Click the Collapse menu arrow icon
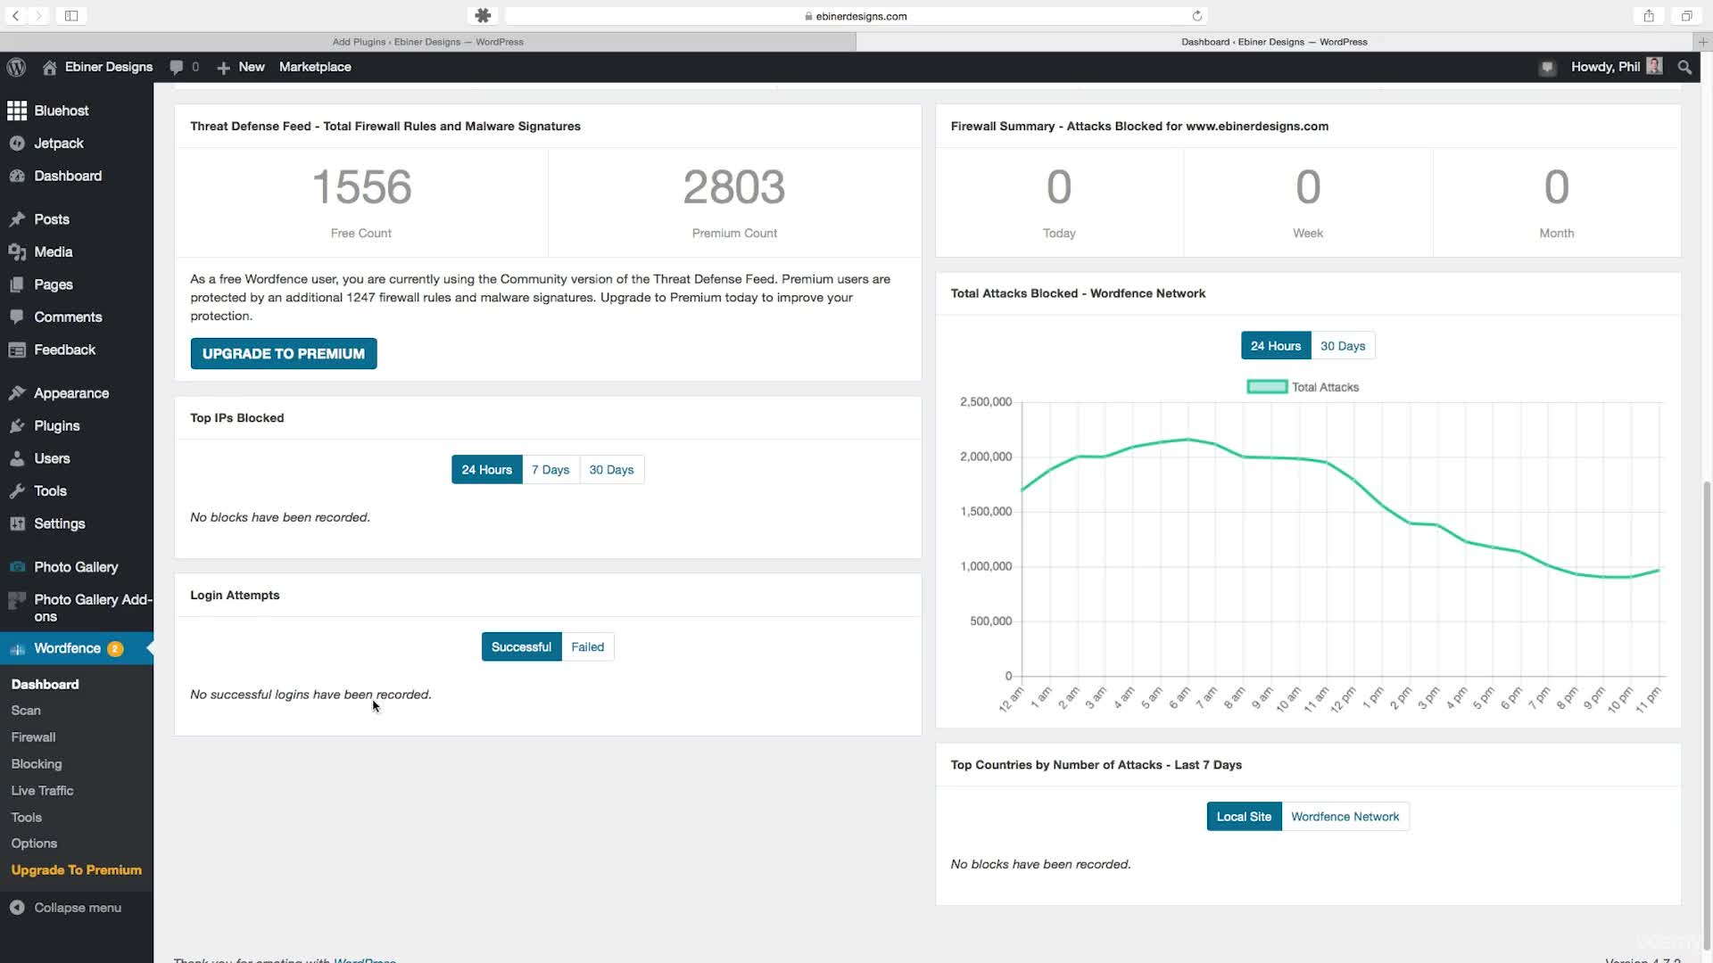This screenshot has width=1713, height=963. 17,908
